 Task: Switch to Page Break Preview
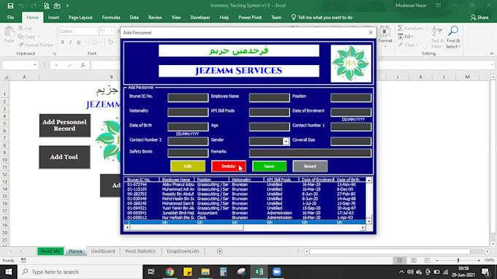(428, 260)
